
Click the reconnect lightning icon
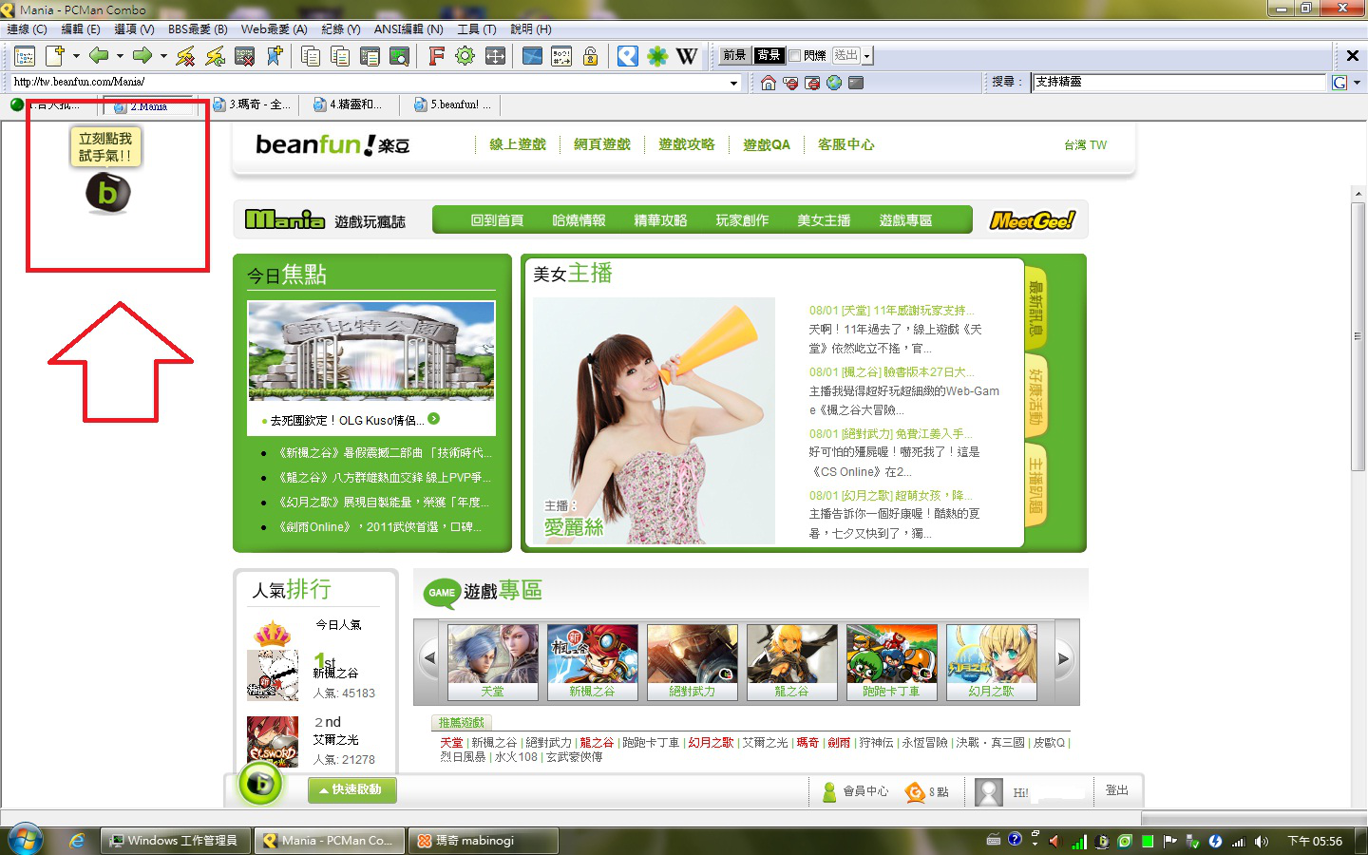click(x=215, y=56)
